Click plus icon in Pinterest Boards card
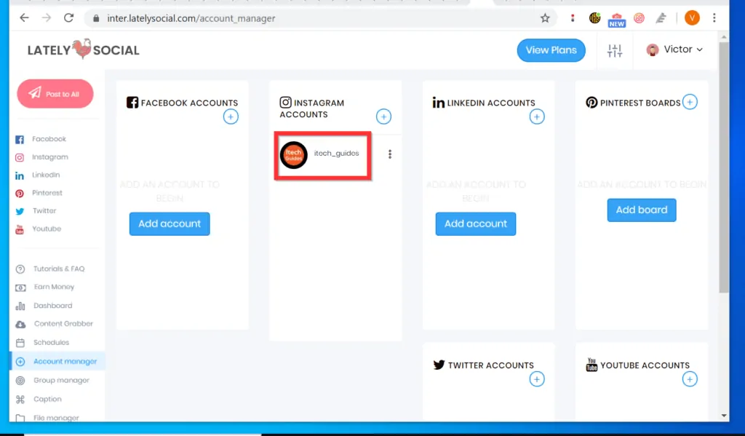The image size is (745, 436). pyautogui.click(x=690, y=102)
